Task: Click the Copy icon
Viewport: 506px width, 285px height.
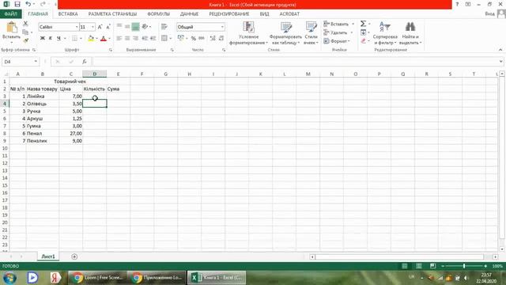Action: coord(25,32)
